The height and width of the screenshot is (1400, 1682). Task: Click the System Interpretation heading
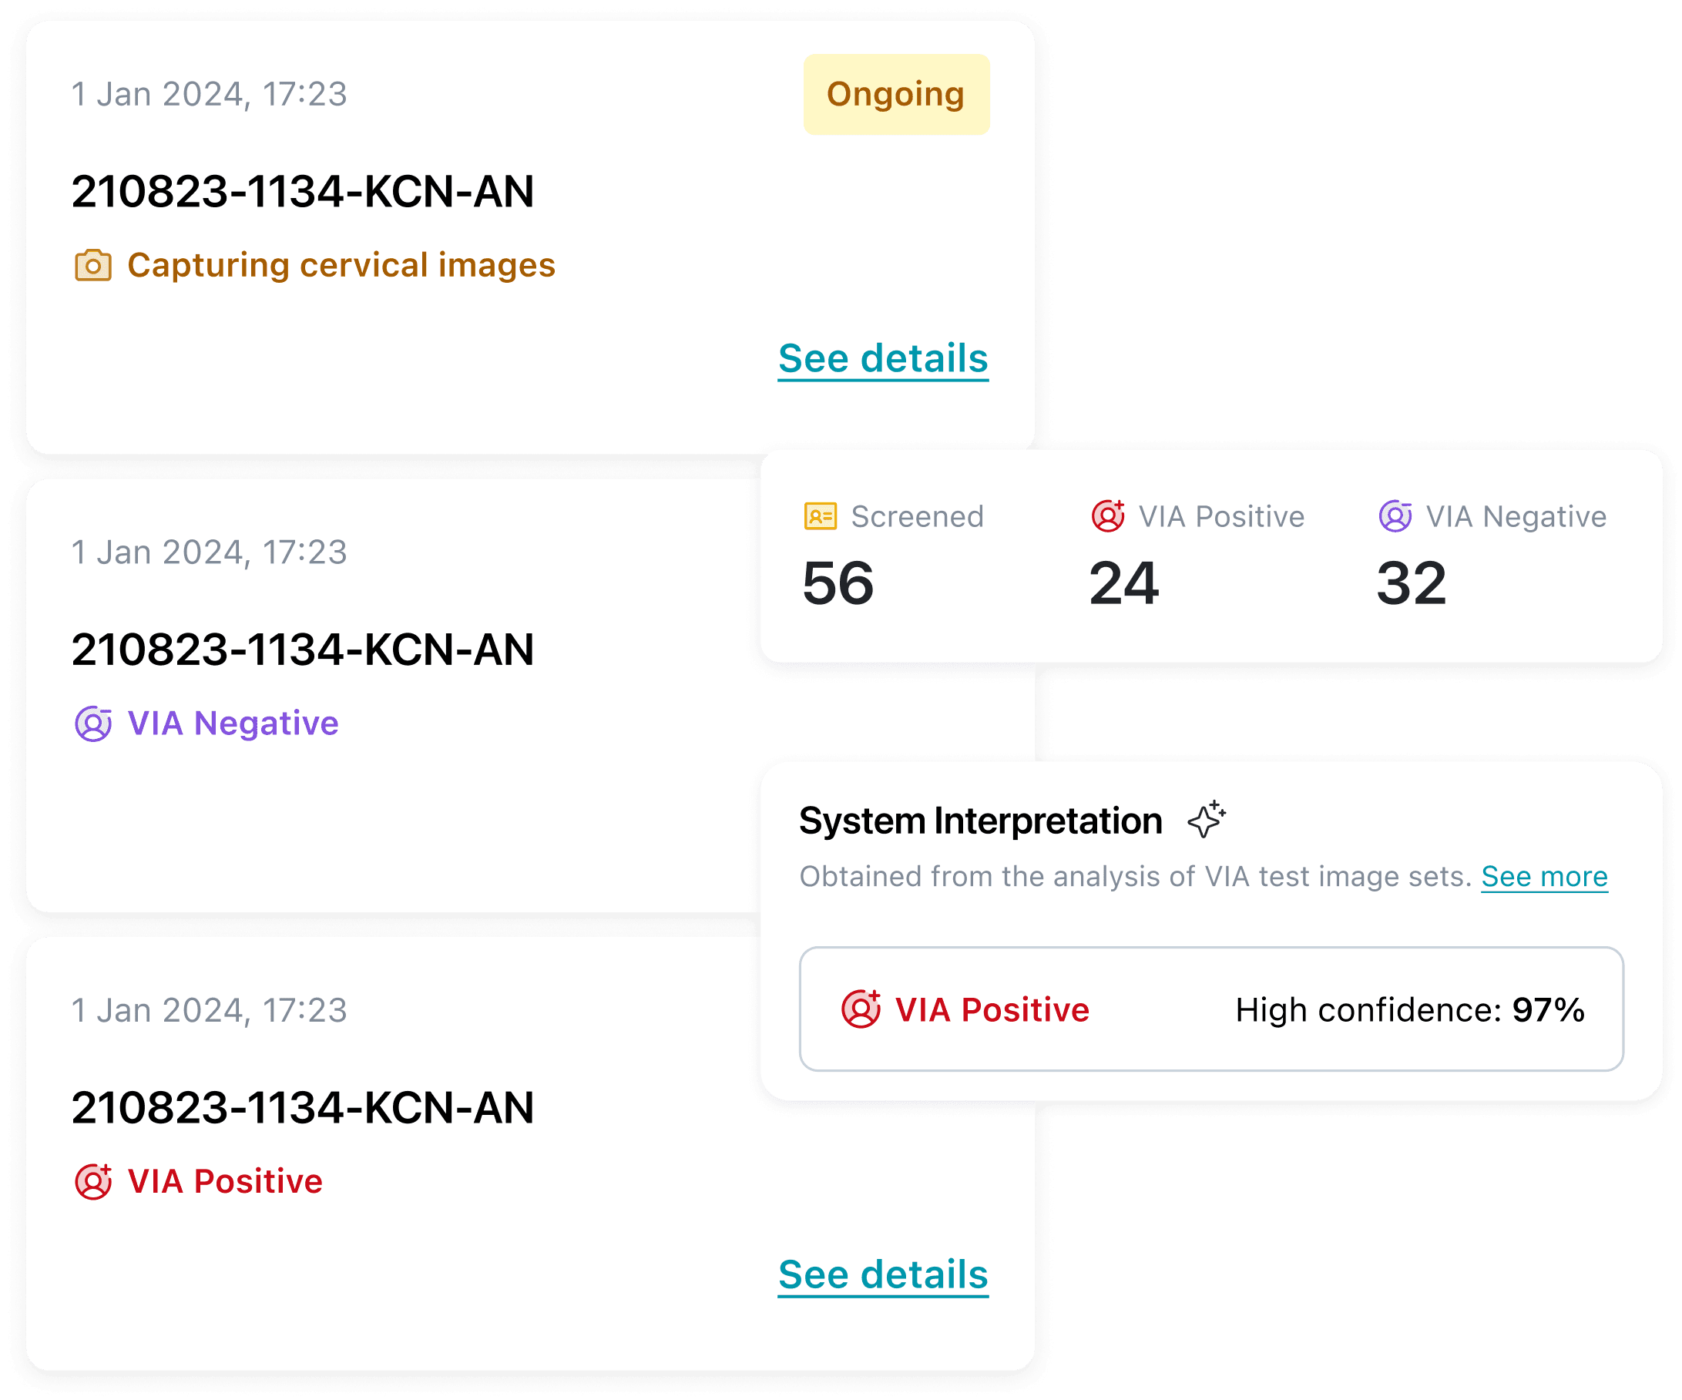(980, 821)
